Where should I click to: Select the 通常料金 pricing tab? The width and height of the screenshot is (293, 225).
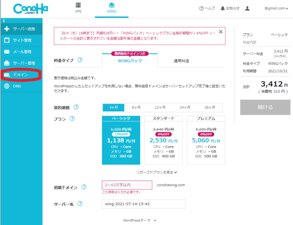coord(181,61)
